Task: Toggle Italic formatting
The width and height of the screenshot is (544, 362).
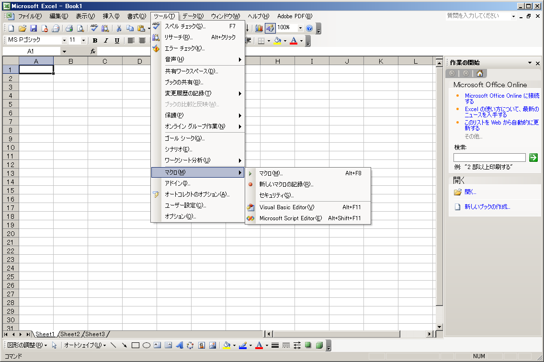Action: tap(106, 41)
